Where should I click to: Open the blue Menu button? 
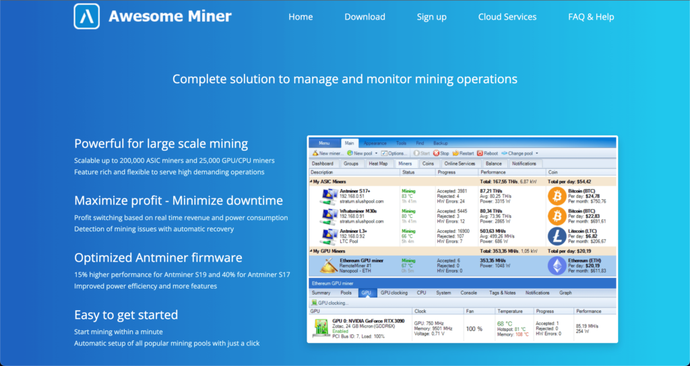click(x=324, y=143)
